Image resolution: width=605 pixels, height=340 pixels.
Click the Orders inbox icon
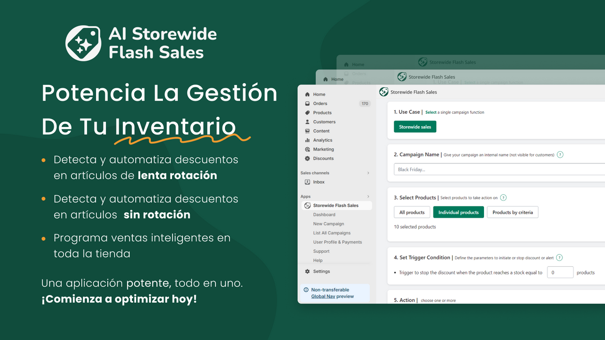click(308, 103)
